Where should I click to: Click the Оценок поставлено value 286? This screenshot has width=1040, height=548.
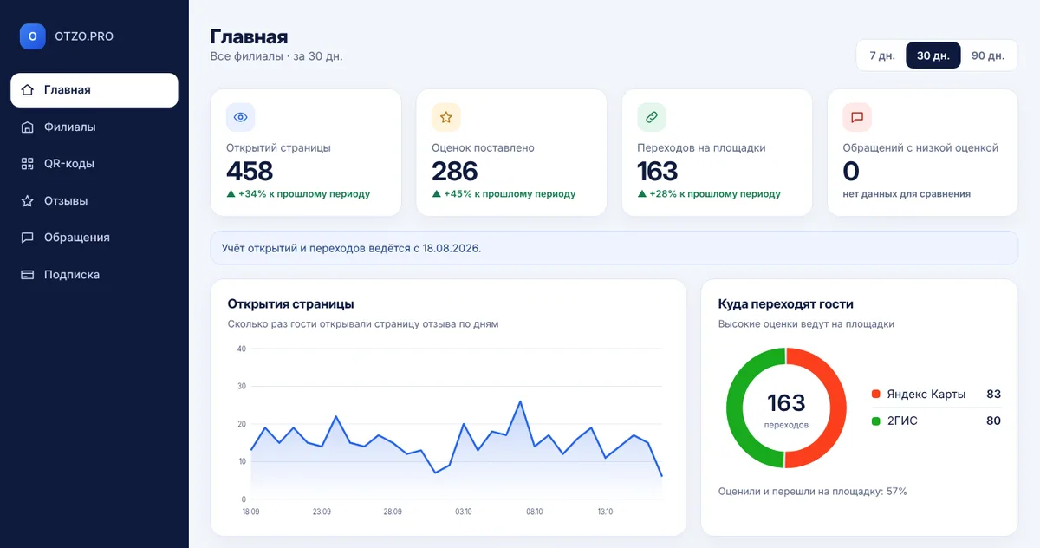point(455,171)
